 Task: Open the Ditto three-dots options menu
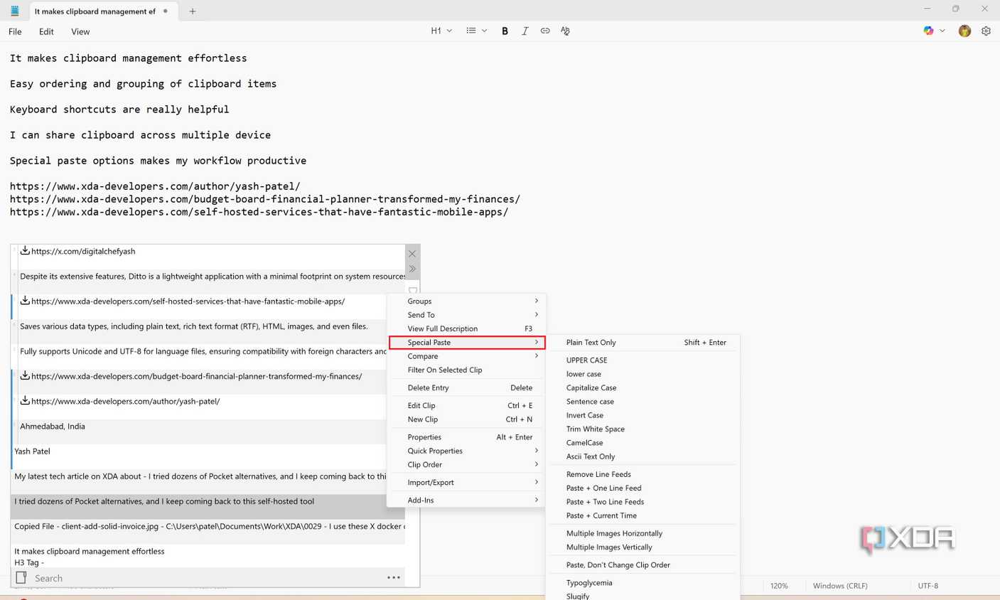pos(394,578)
